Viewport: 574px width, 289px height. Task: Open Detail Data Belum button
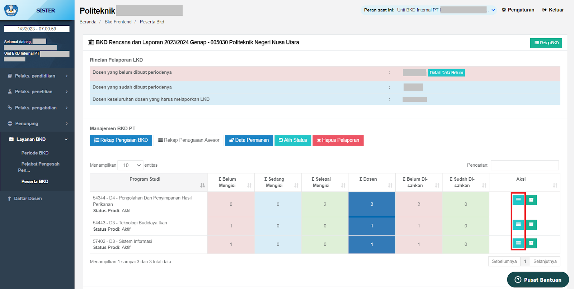(x=446, y=73)
